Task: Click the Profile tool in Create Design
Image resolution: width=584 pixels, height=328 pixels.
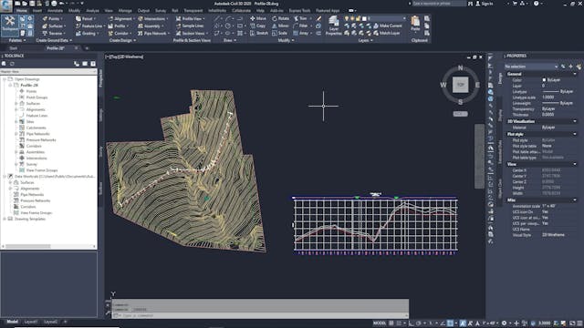Action: [x=118, y=26]
